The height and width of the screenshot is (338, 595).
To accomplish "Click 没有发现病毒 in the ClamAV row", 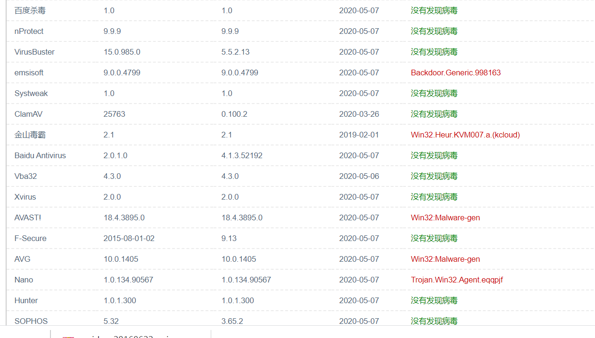I will pos(434,114).
